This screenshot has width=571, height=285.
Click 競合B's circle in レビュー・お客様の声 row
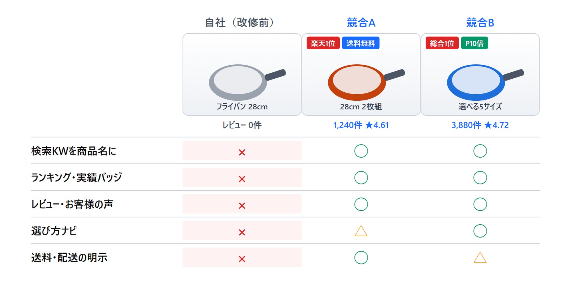[480, 204]
